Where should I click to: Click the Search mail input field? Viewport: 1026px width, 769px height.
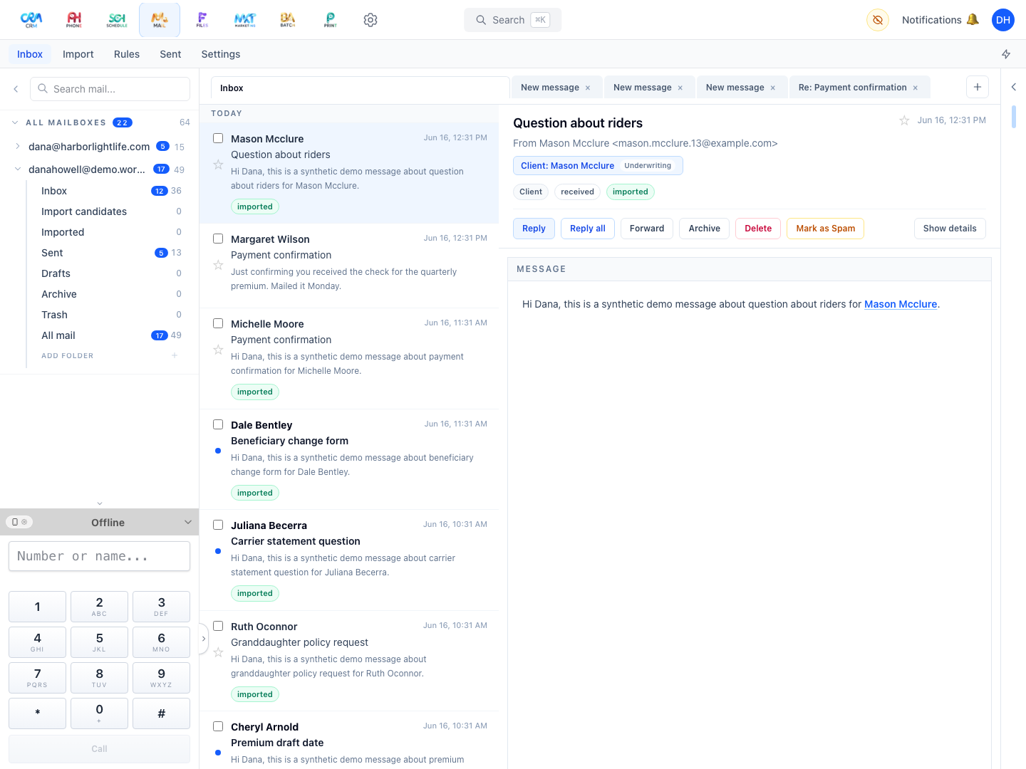coord(110,89)
